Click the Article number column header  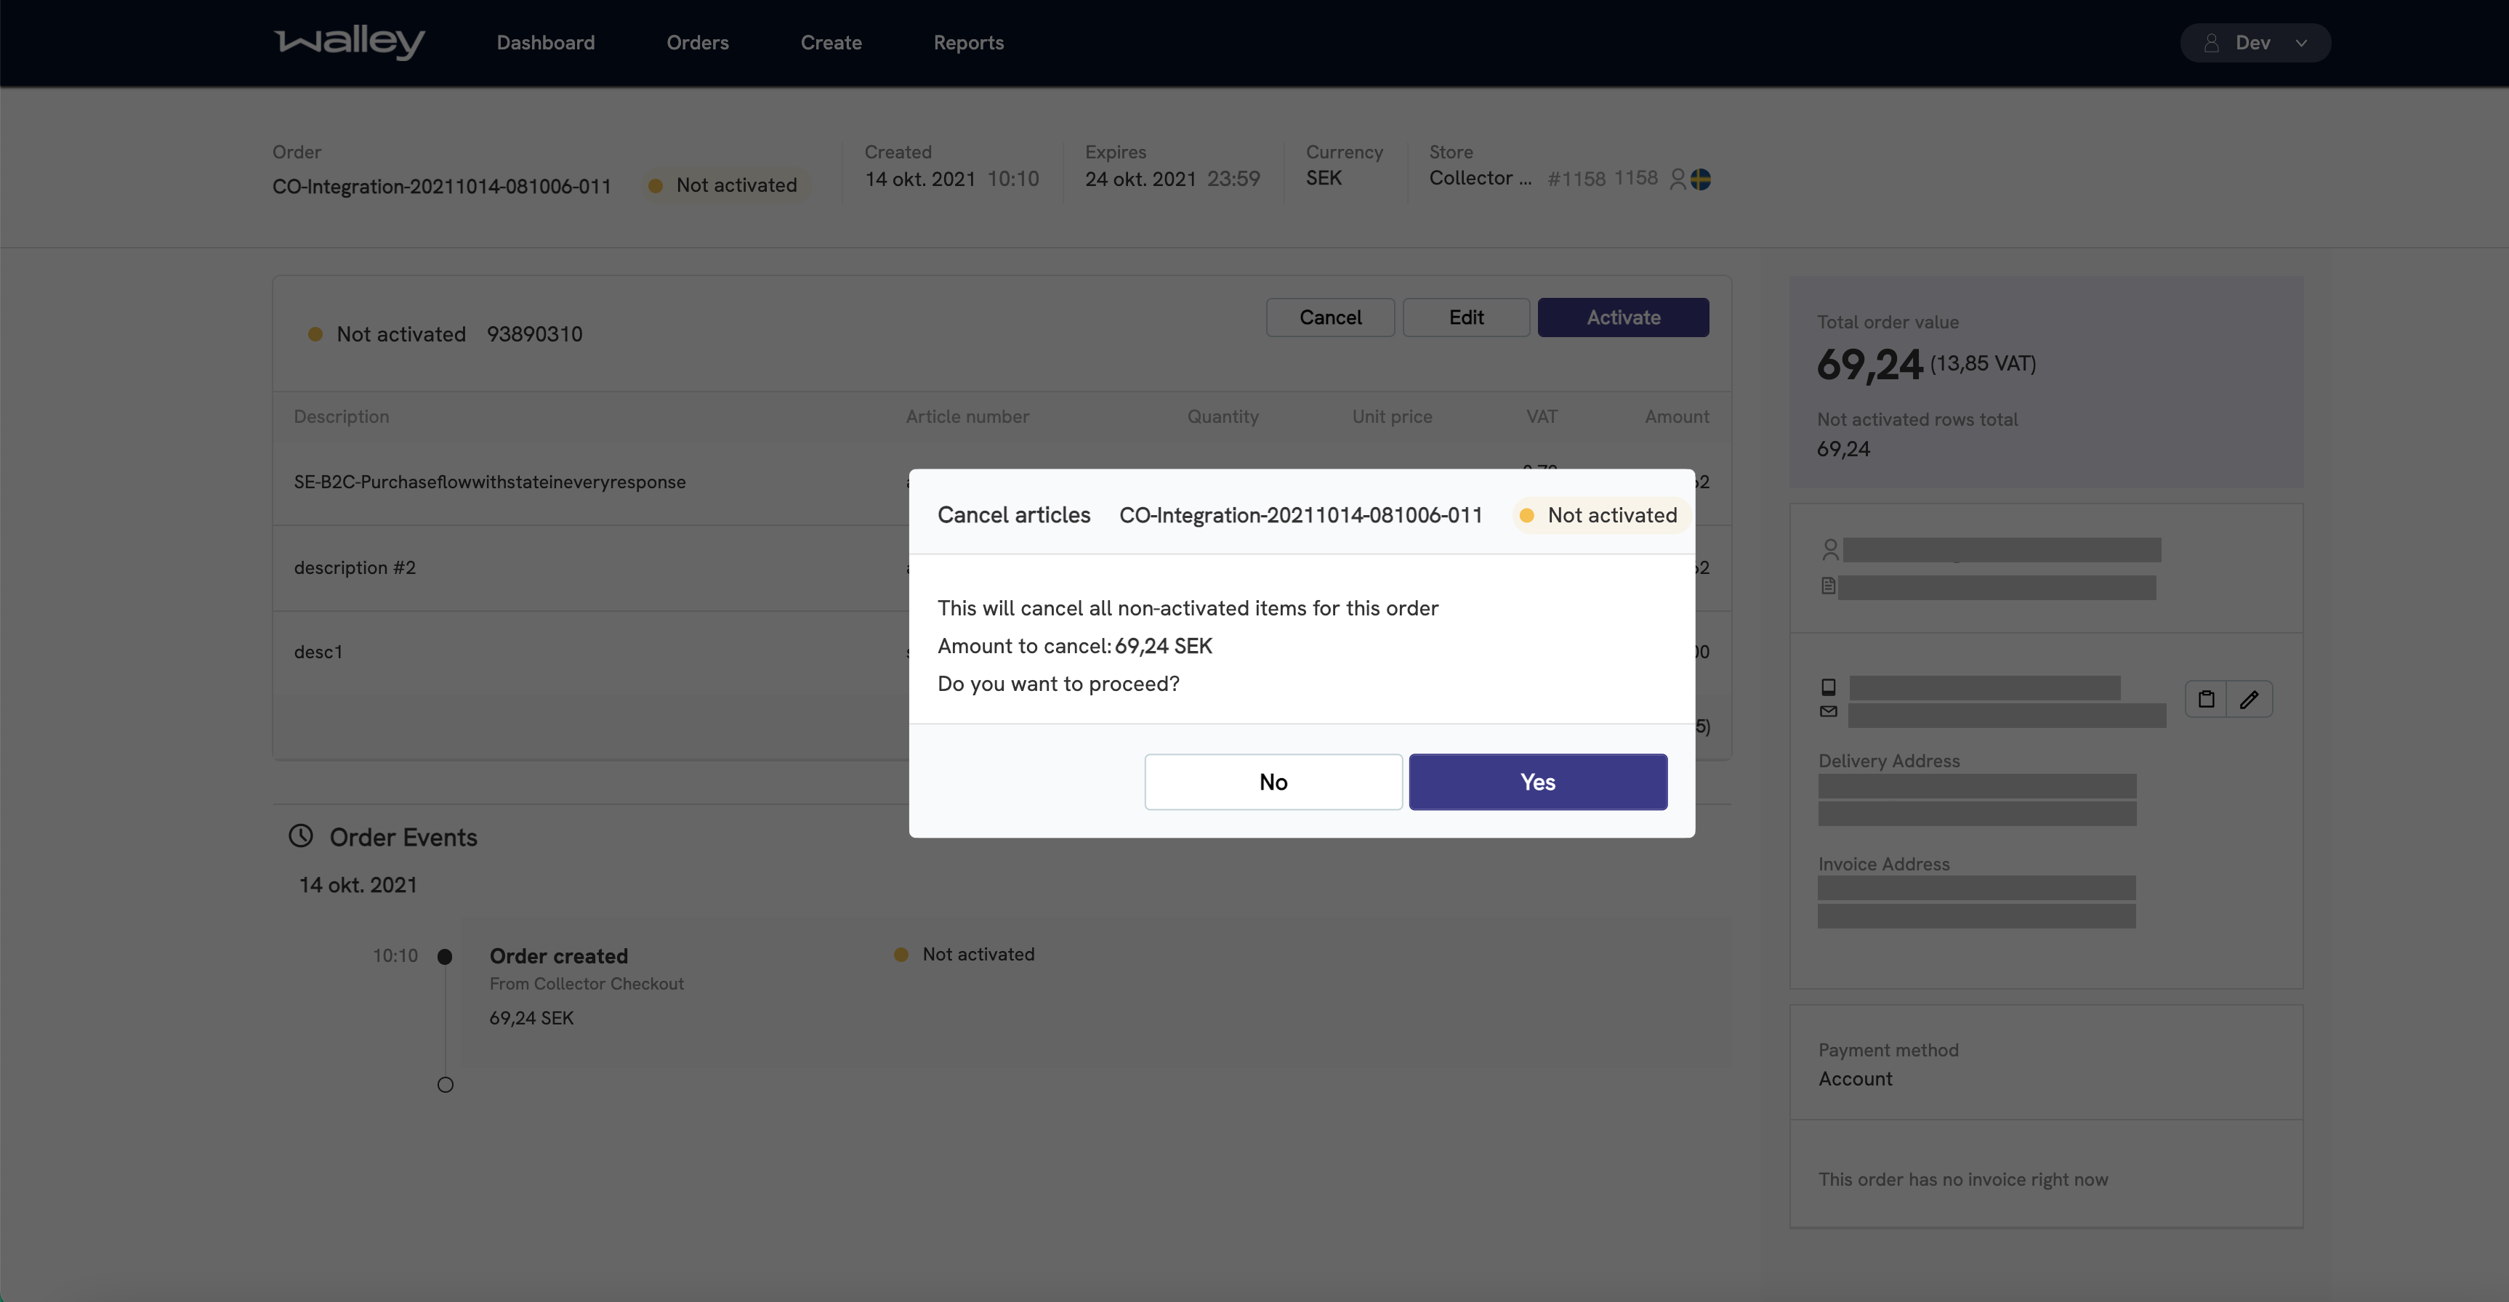[967, 417]
